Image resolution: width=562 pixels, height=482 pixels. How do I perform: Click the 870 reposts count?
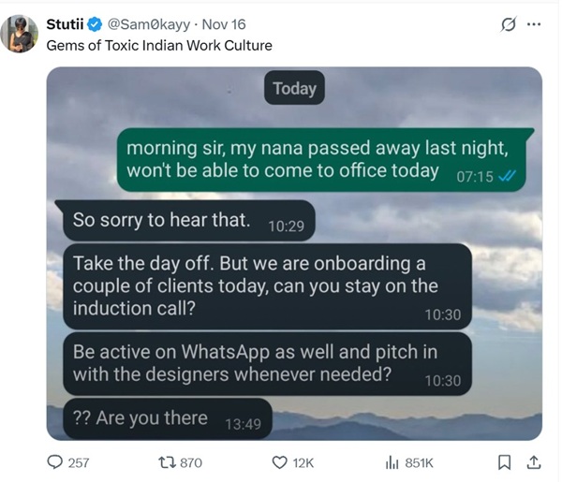click(190, 462)
